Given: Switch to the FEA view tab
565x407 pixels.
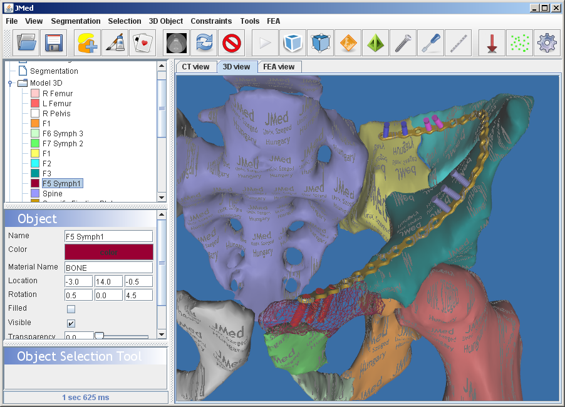Looking at the screenshot, I should pyautogui.click(x=279, y=67).
